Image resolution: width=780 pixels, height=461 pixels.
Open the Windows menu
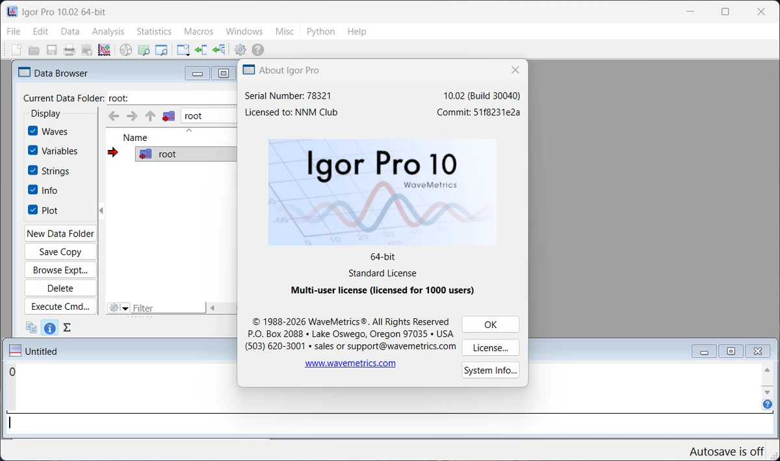tap(244, 31)
